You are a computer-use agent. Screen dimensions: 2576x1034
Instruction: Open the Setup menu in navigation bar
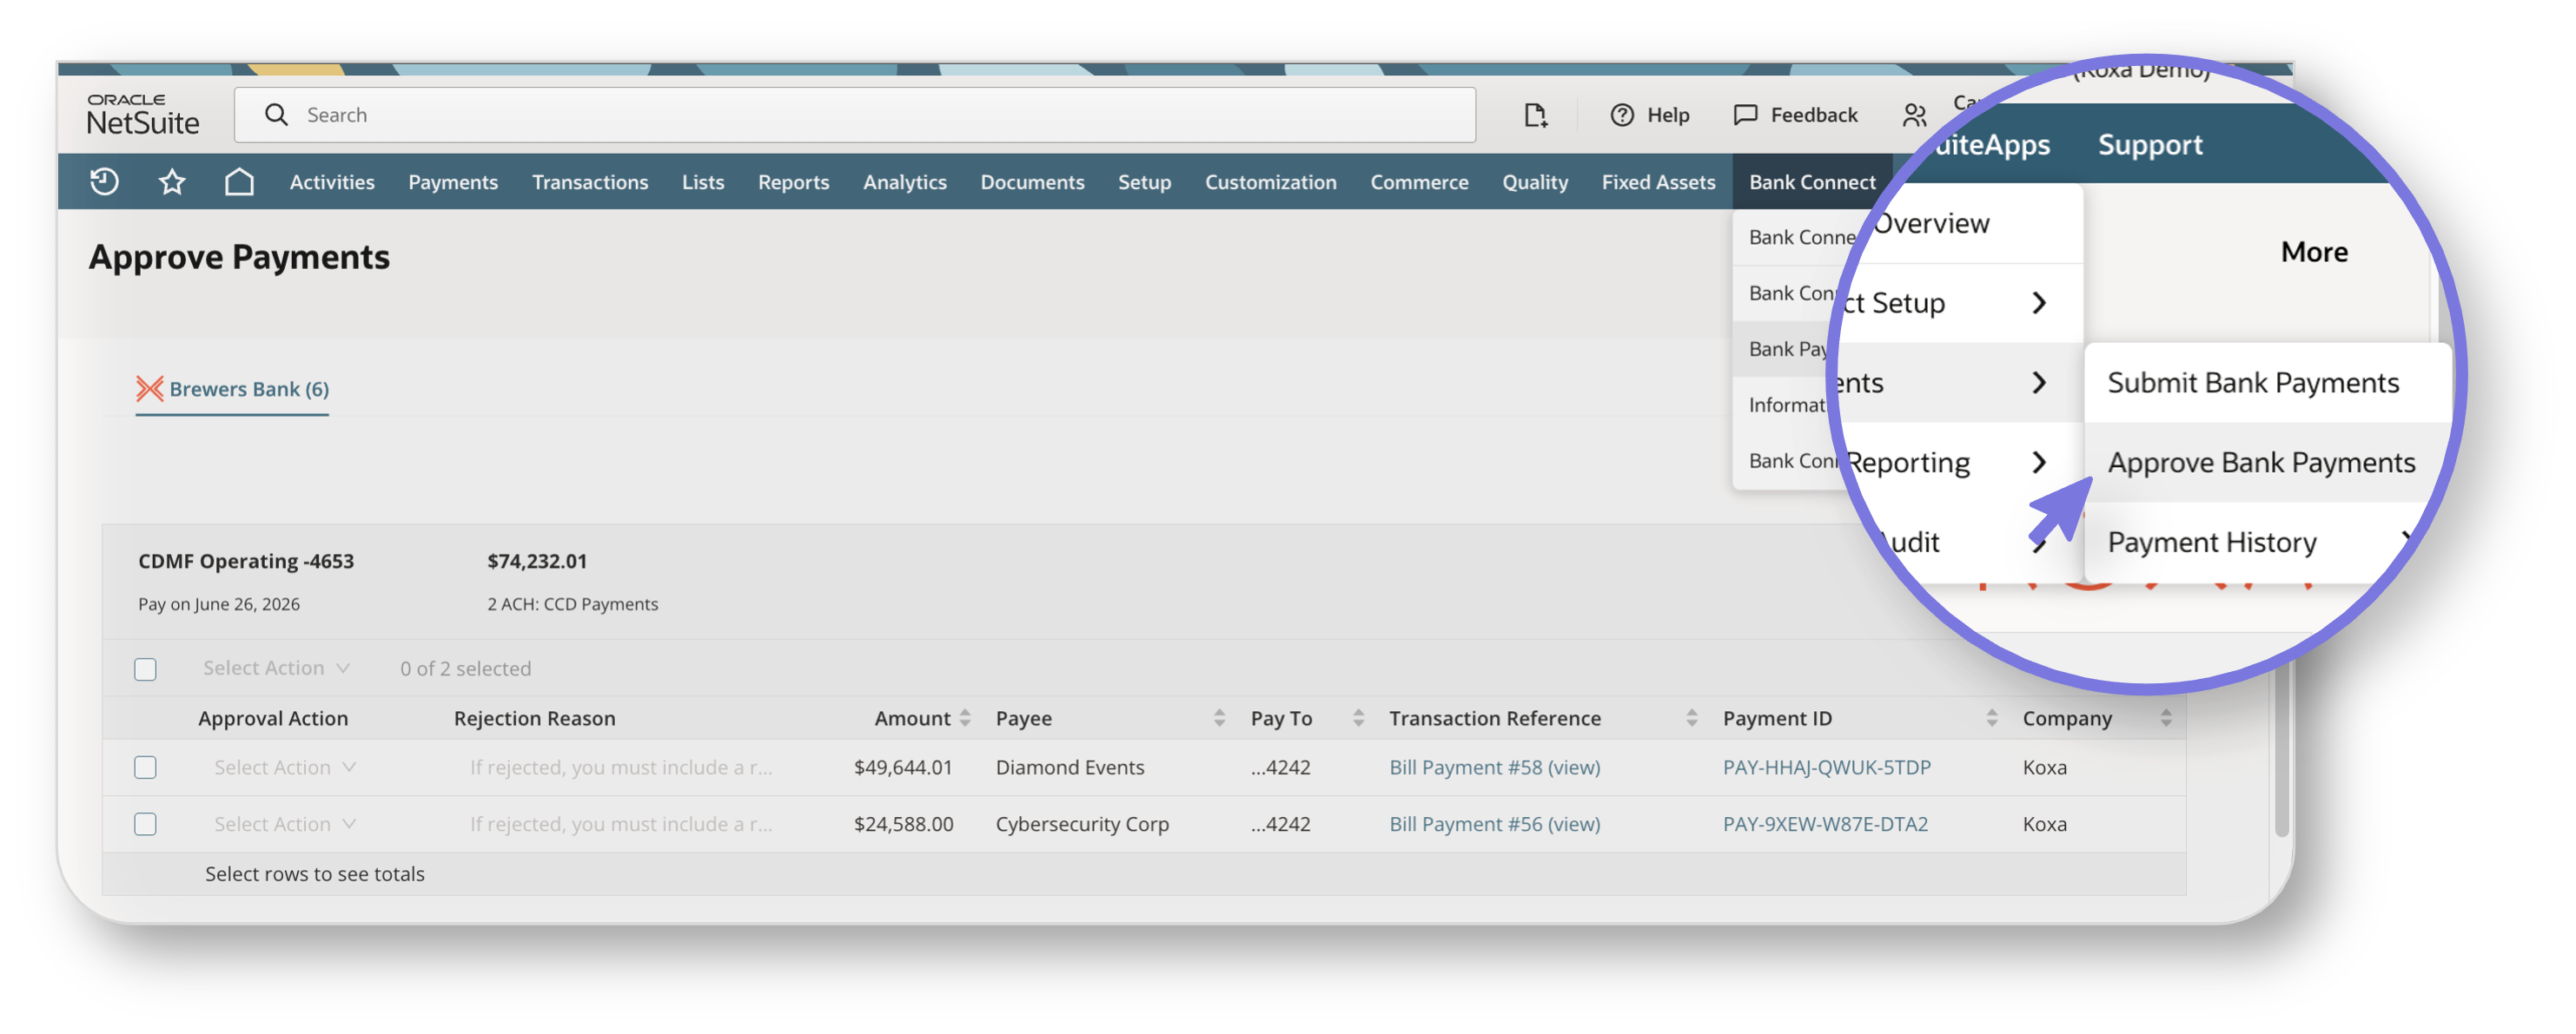click(1144, 181)
